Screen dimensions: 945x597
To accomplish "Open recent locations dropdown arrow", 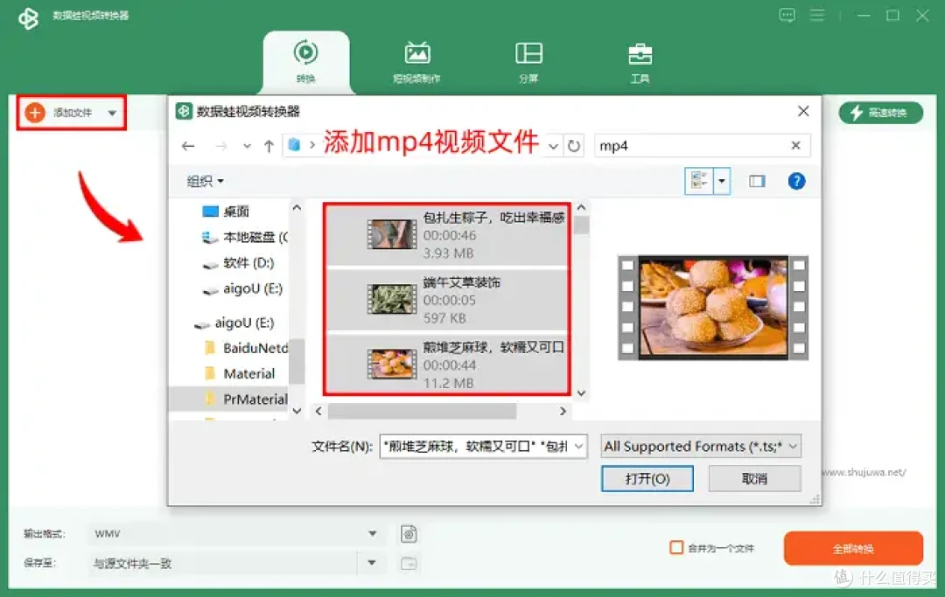I will pos(247,146).
